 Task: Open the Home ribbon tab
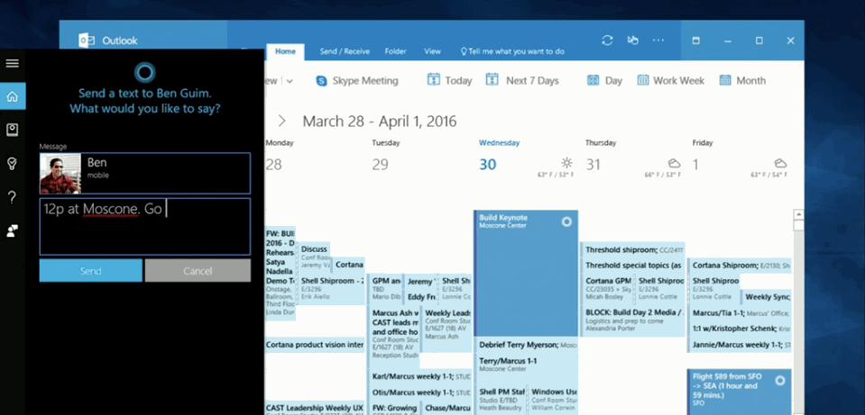(285, 51)
